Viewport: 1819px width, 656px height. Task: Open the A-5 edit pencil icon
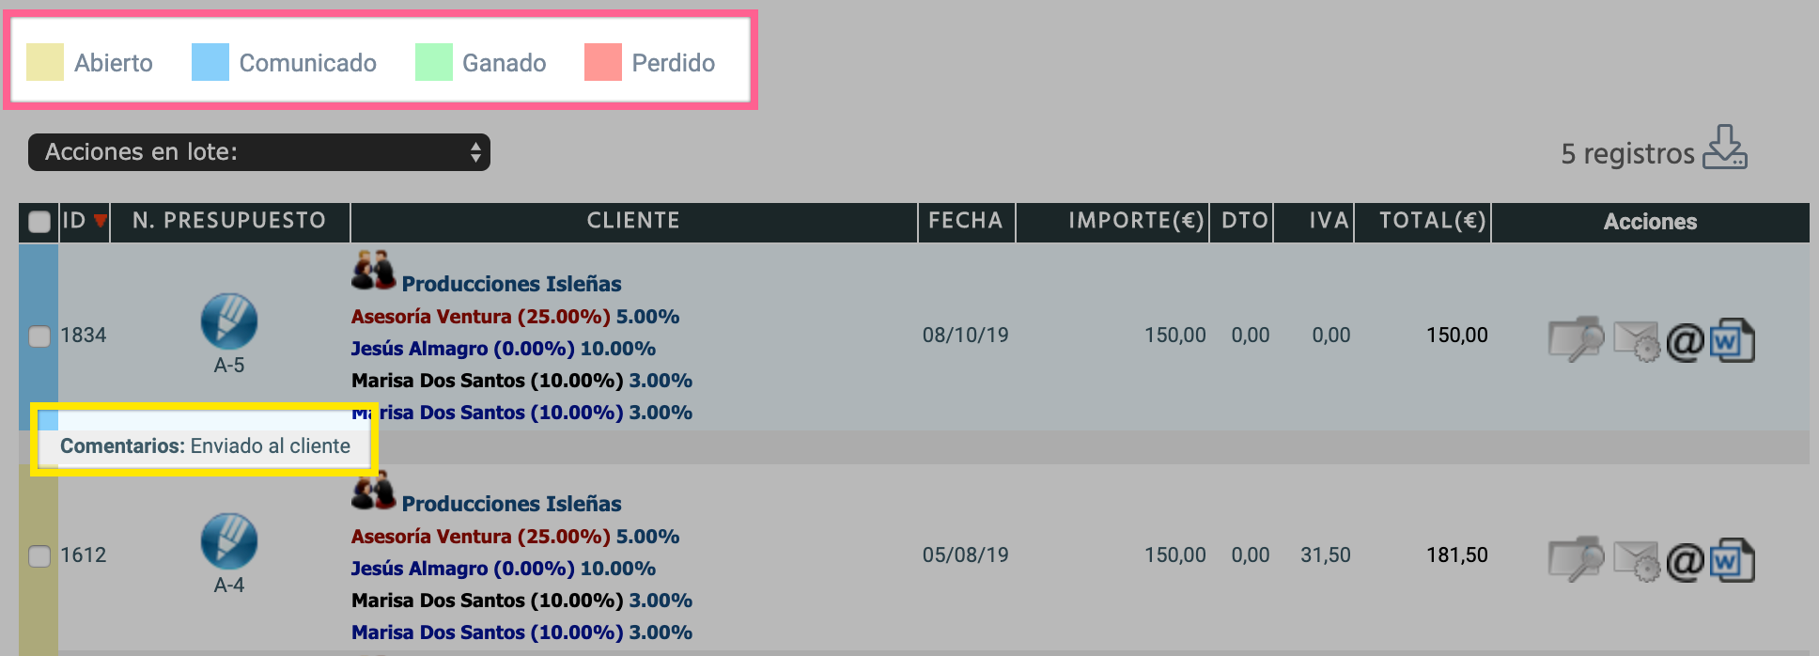[229, 321]
